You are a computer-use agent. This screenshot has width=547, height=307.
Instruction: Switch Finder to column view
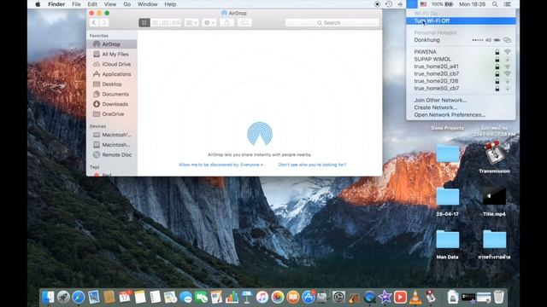tap(165, 23)
